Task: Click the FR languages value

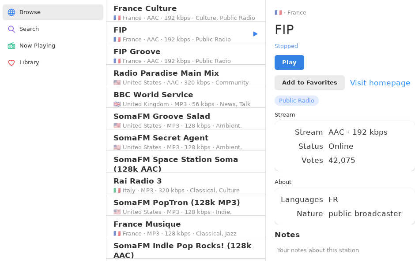Action: (x=333, y=199)
